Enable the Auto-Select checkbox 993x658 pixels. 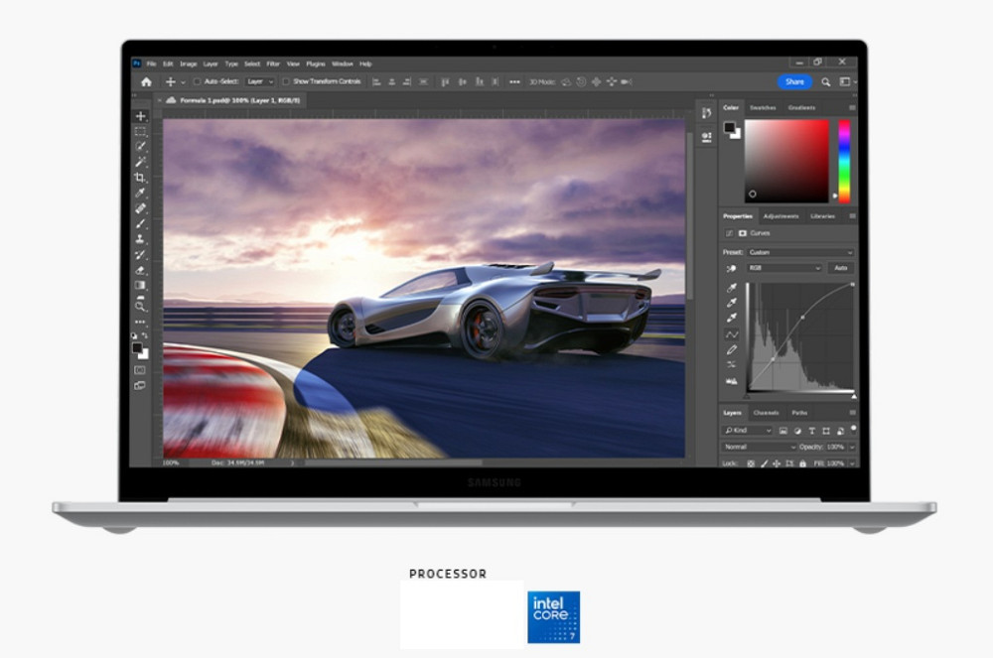point(199,81)
